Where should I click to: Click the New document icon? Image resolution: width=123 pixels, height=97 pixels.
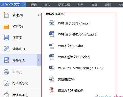pyautogui.click(x=6, y=15)
